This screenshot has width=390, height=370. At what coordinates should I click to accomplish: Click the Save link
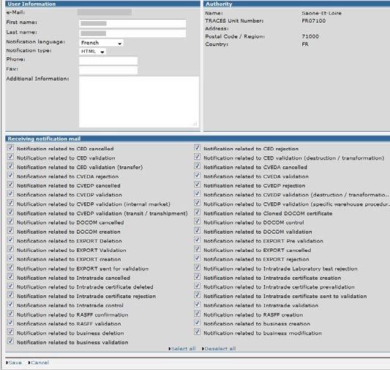(x=14, y=363)
